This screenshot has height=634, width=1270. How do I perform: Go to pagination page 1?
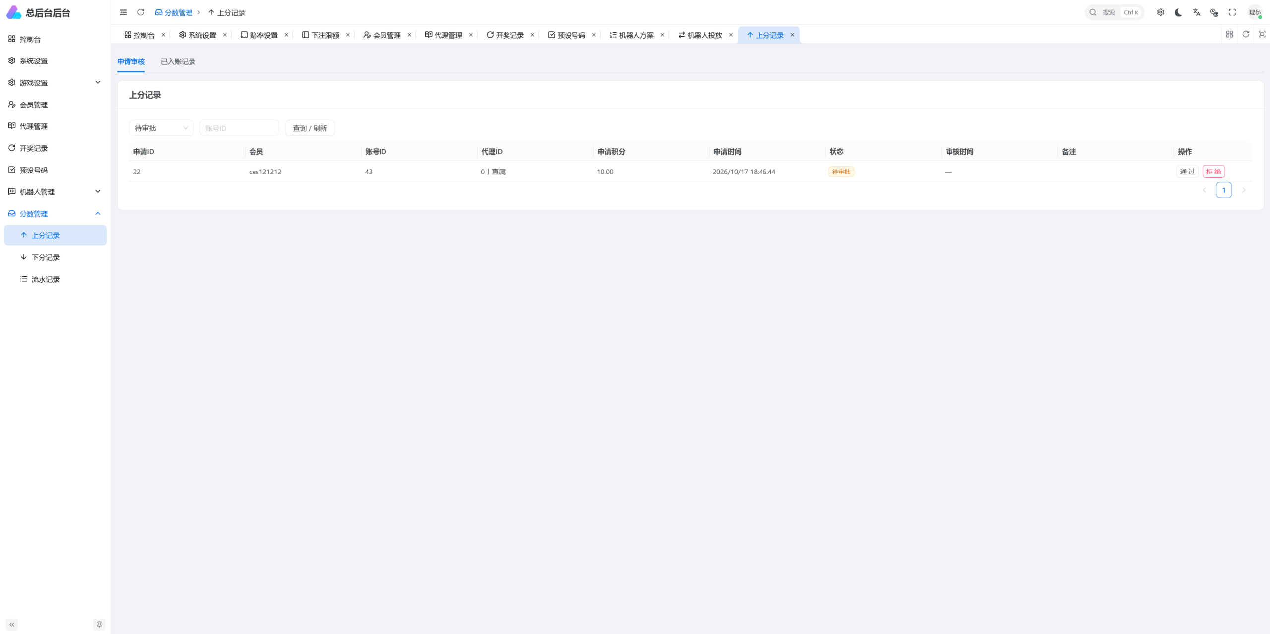(1224, 190)
